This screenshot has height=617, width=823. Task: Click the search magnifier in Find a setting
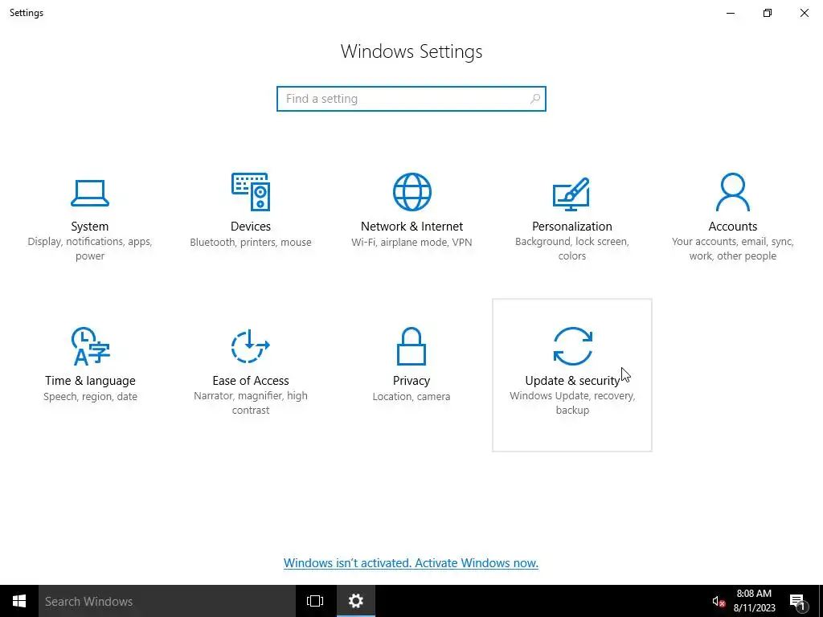(x=534, y=99)
